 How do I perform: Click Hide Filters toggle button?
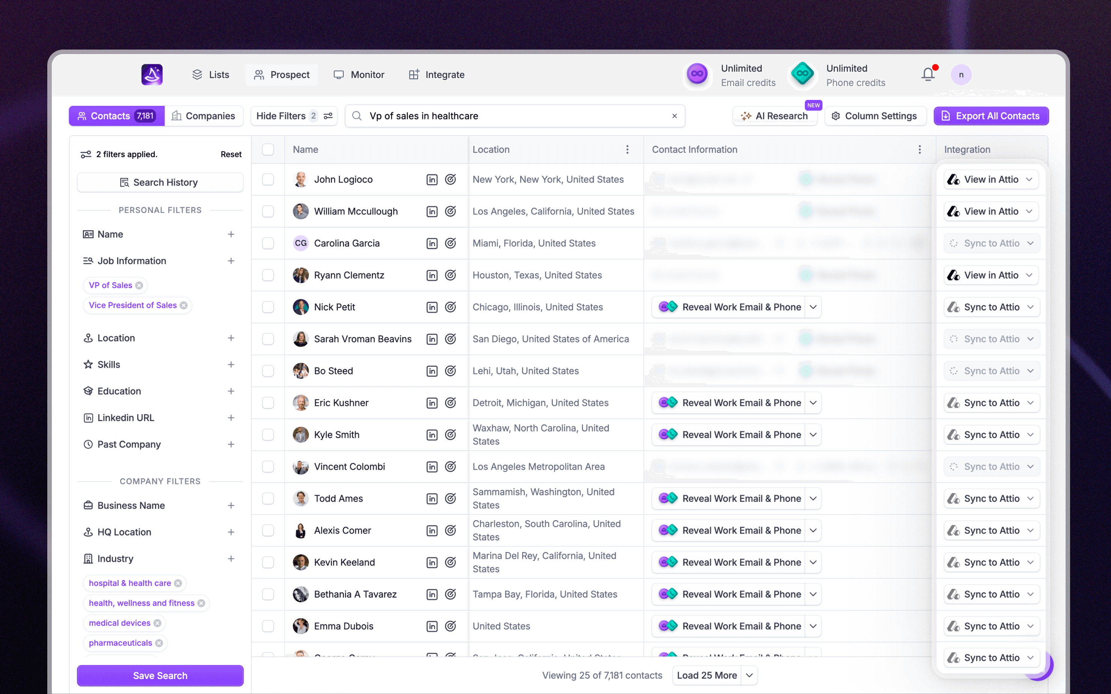coord(294,116)
